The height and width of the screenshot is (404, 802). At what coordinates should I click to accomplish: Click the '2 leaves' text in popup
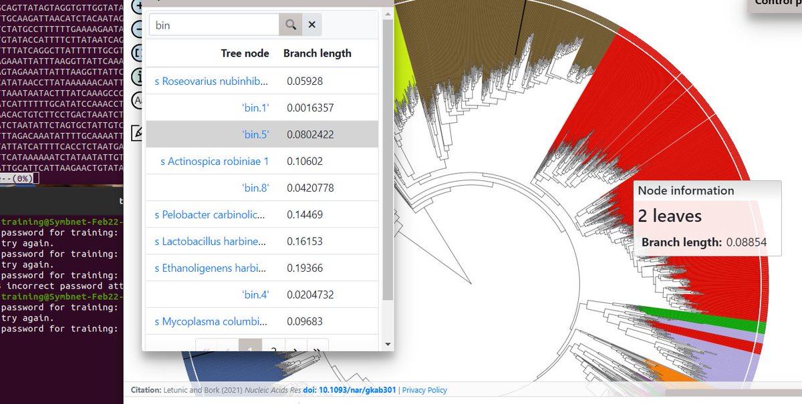click(x=670, y=216)
